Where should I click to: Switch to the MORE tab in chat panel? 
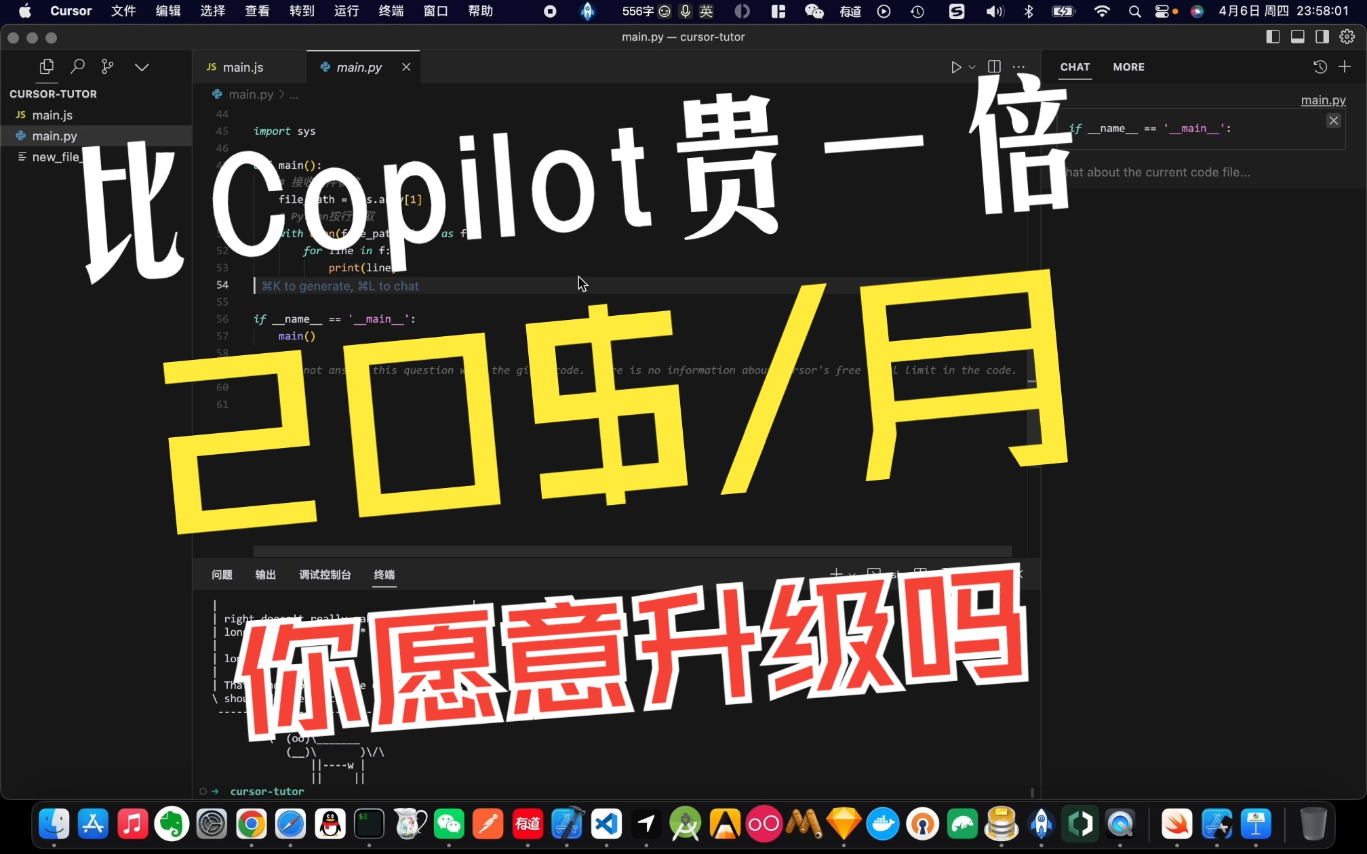pyautogui.click(x=1128, y=67)
